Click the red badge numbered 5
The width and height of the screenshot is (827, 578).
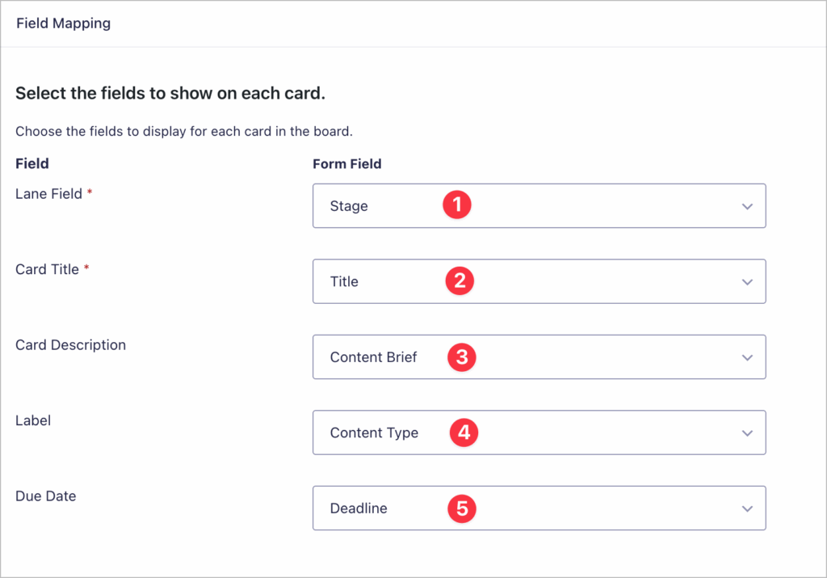461,508
